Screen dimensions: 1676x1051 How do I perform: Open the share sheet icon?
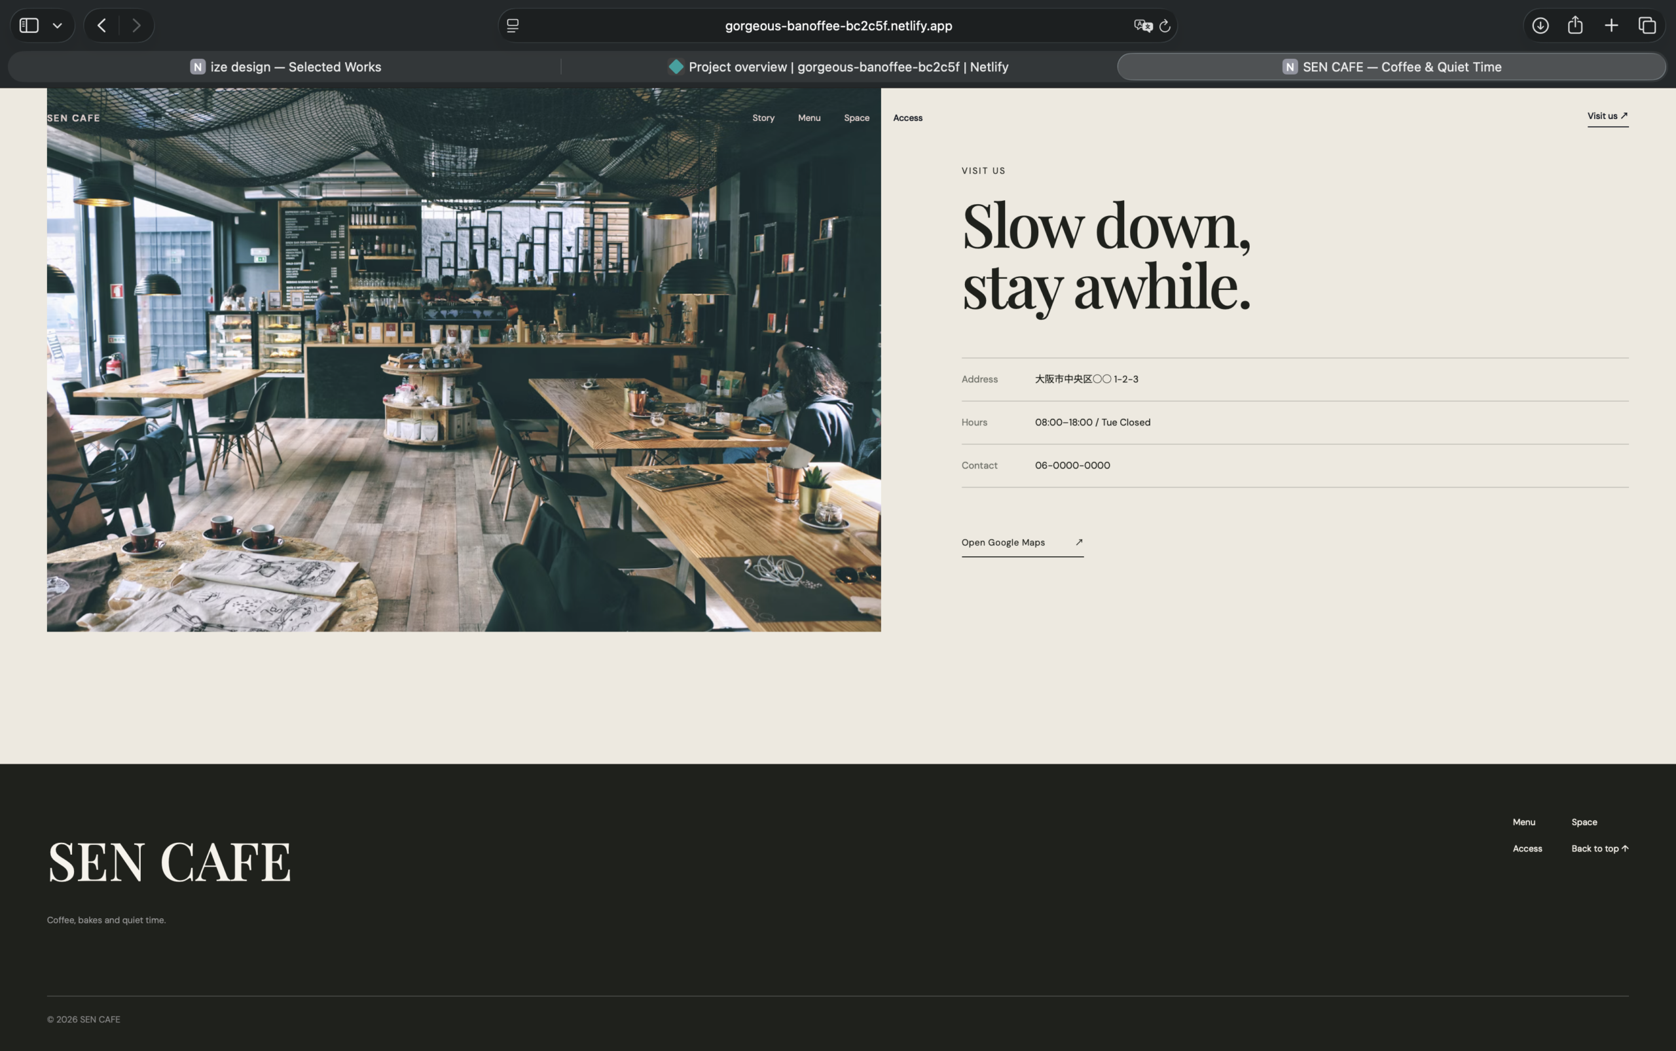(x=1575, y=26)
